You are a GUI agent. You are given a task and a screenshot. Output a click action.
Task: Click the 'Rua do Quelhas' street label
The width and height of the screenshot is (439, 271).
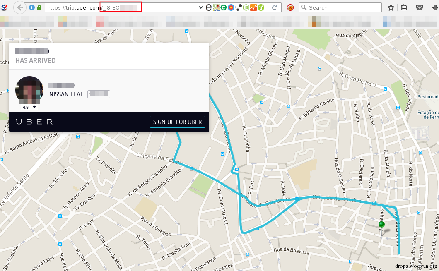pyautogui.click(x=156, y=227)
